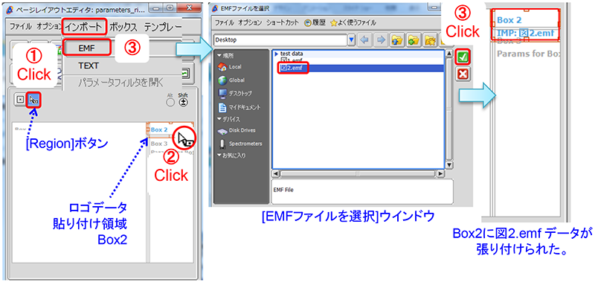The width and height of the screenshot is (595, 282).
Task: Open the インポート menu
Action: click(x=83, y=27)
